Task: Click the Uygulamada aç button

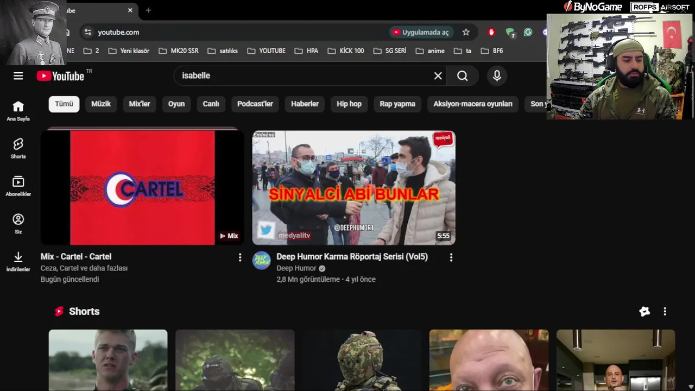Action: (x=420, y=32)
